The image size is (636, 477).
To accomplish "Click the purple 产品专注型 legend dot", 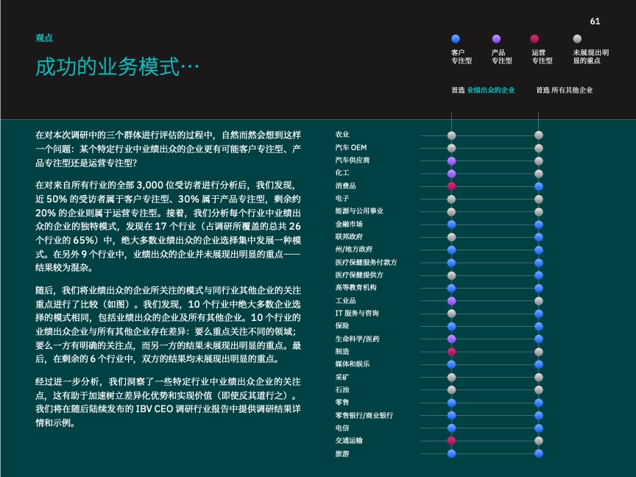I will 496,39.
